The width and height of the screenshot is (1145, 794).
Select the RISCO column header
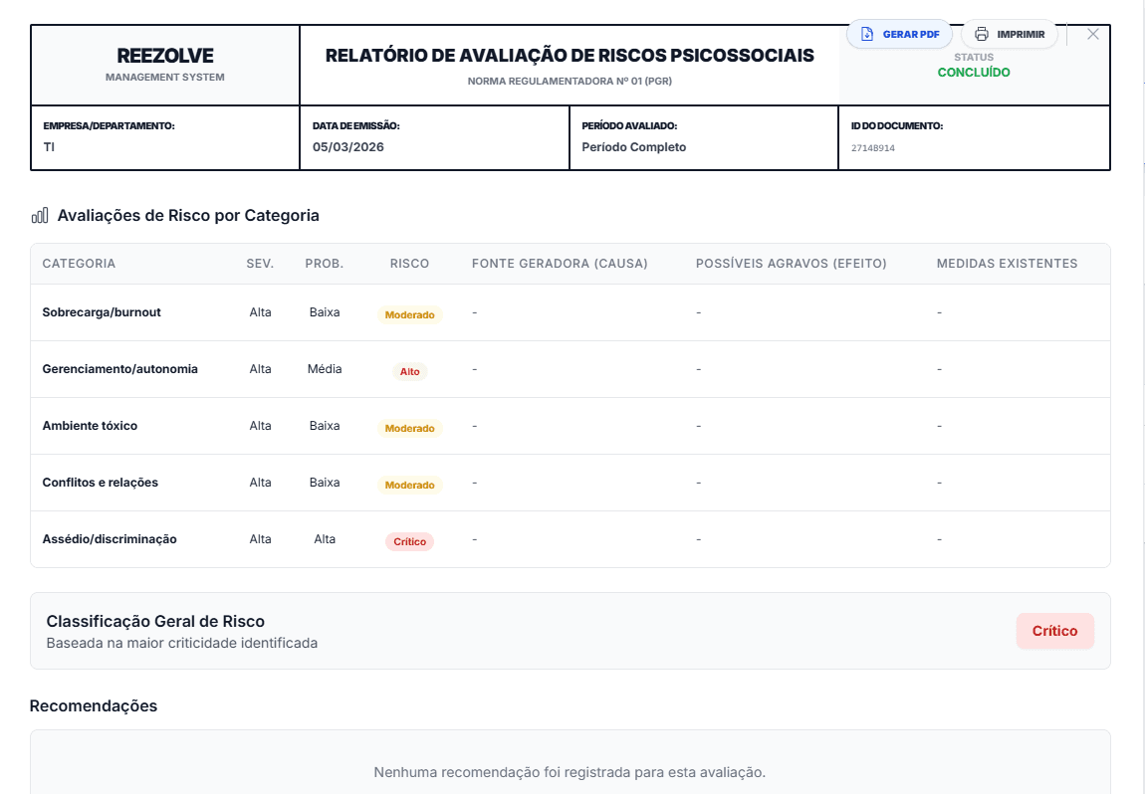point(410,264)
